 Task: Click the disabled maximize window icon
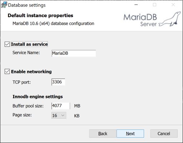click(154, 5)
